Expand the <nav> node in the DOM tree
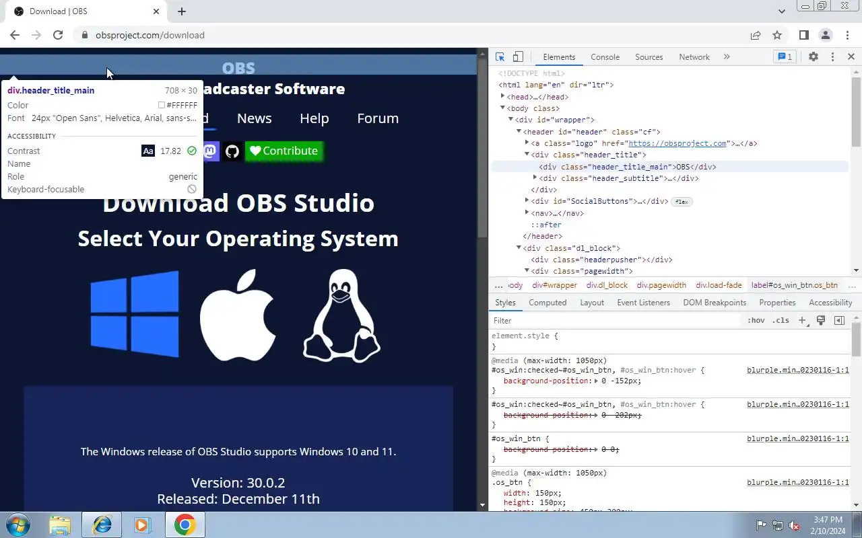 527,213
